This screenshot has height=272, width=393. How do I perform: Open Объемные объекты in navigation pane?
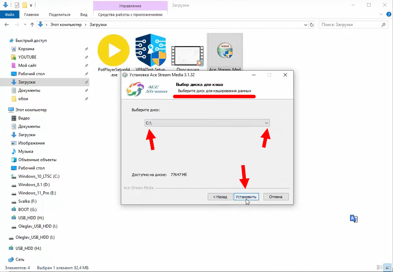pos(37,160)
